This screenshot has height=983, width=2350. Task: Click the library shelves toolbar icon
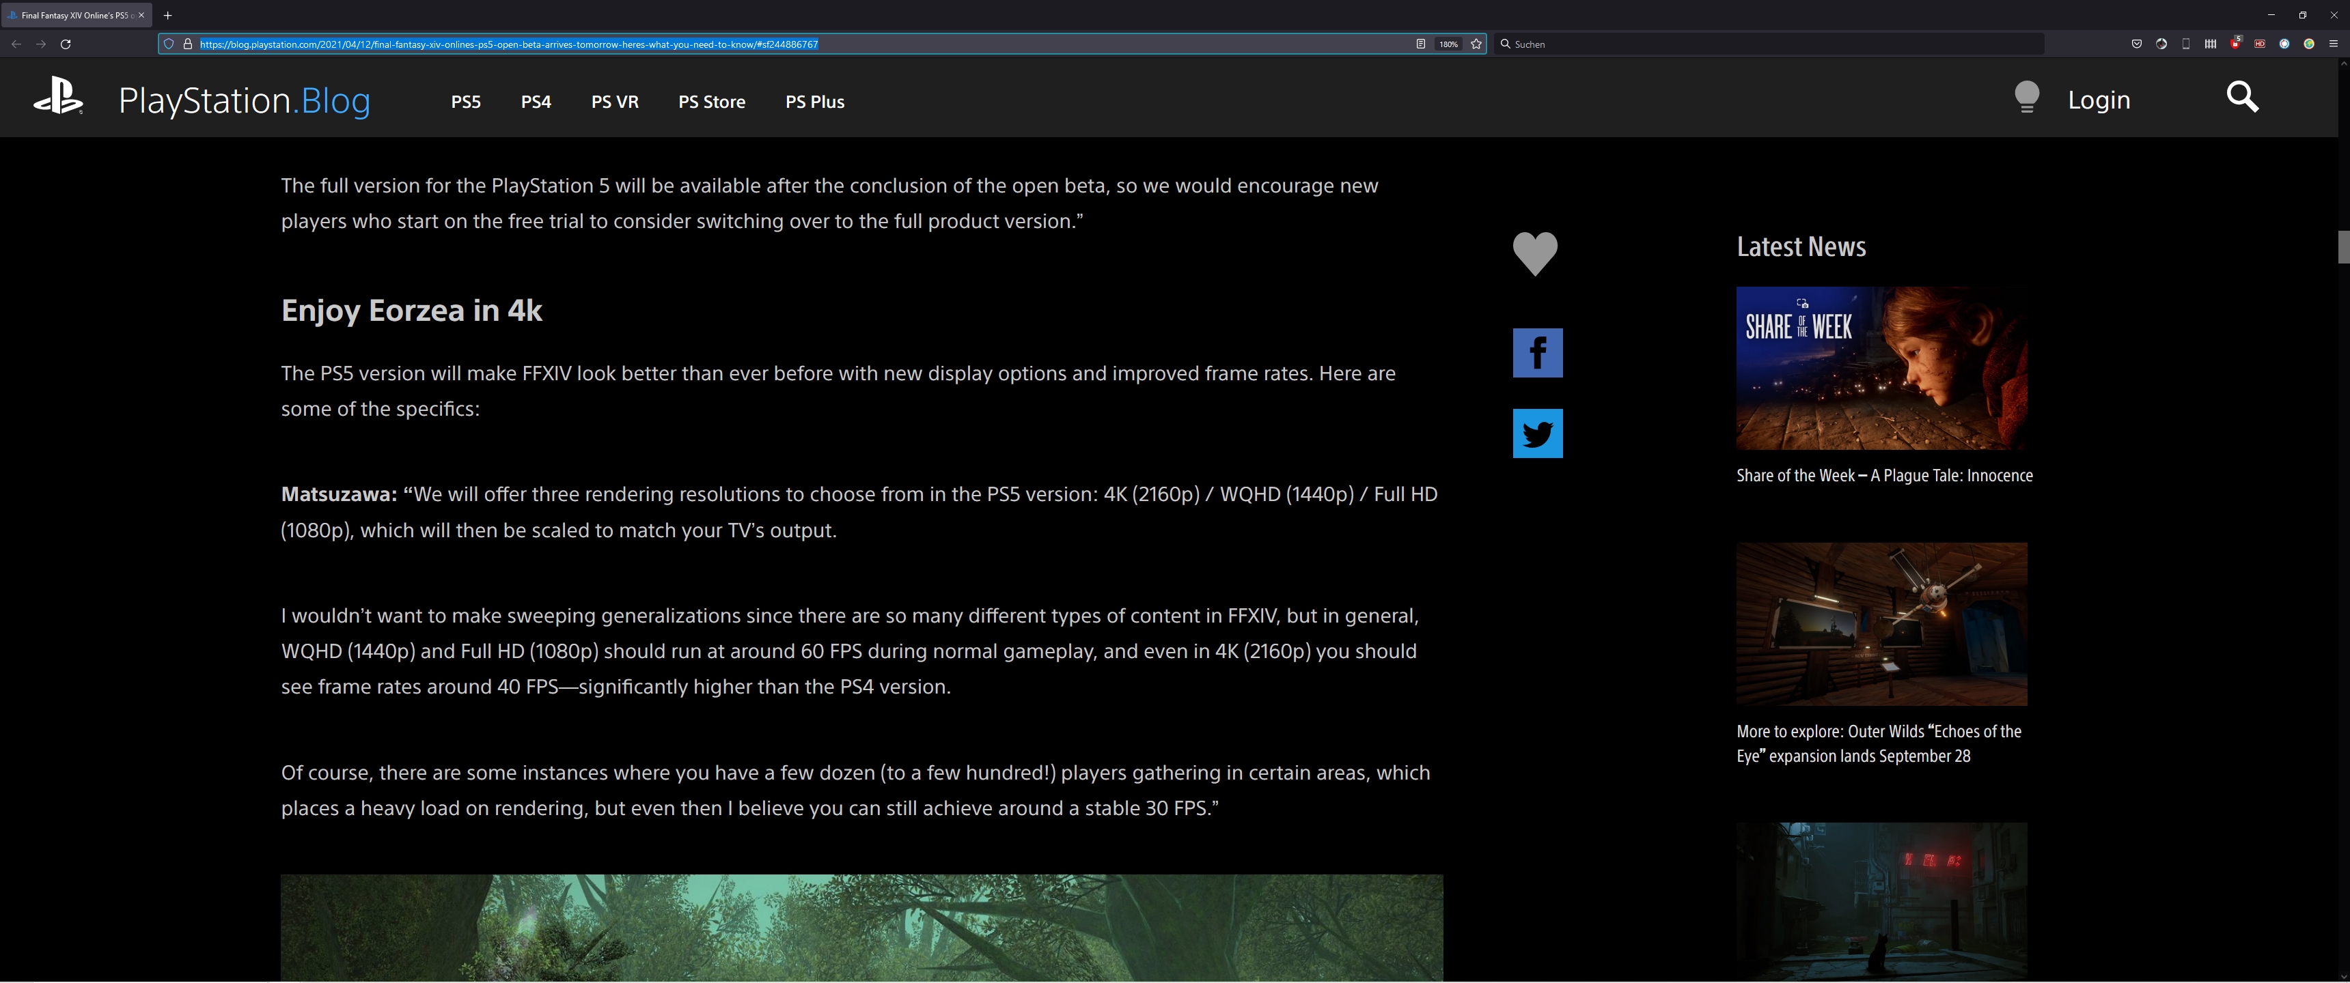2211,44
